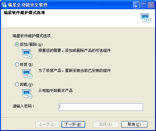Viewport: 156px width, 131px height.
Task: Click the icon beside uninstall description
Action: coord(27,94)
